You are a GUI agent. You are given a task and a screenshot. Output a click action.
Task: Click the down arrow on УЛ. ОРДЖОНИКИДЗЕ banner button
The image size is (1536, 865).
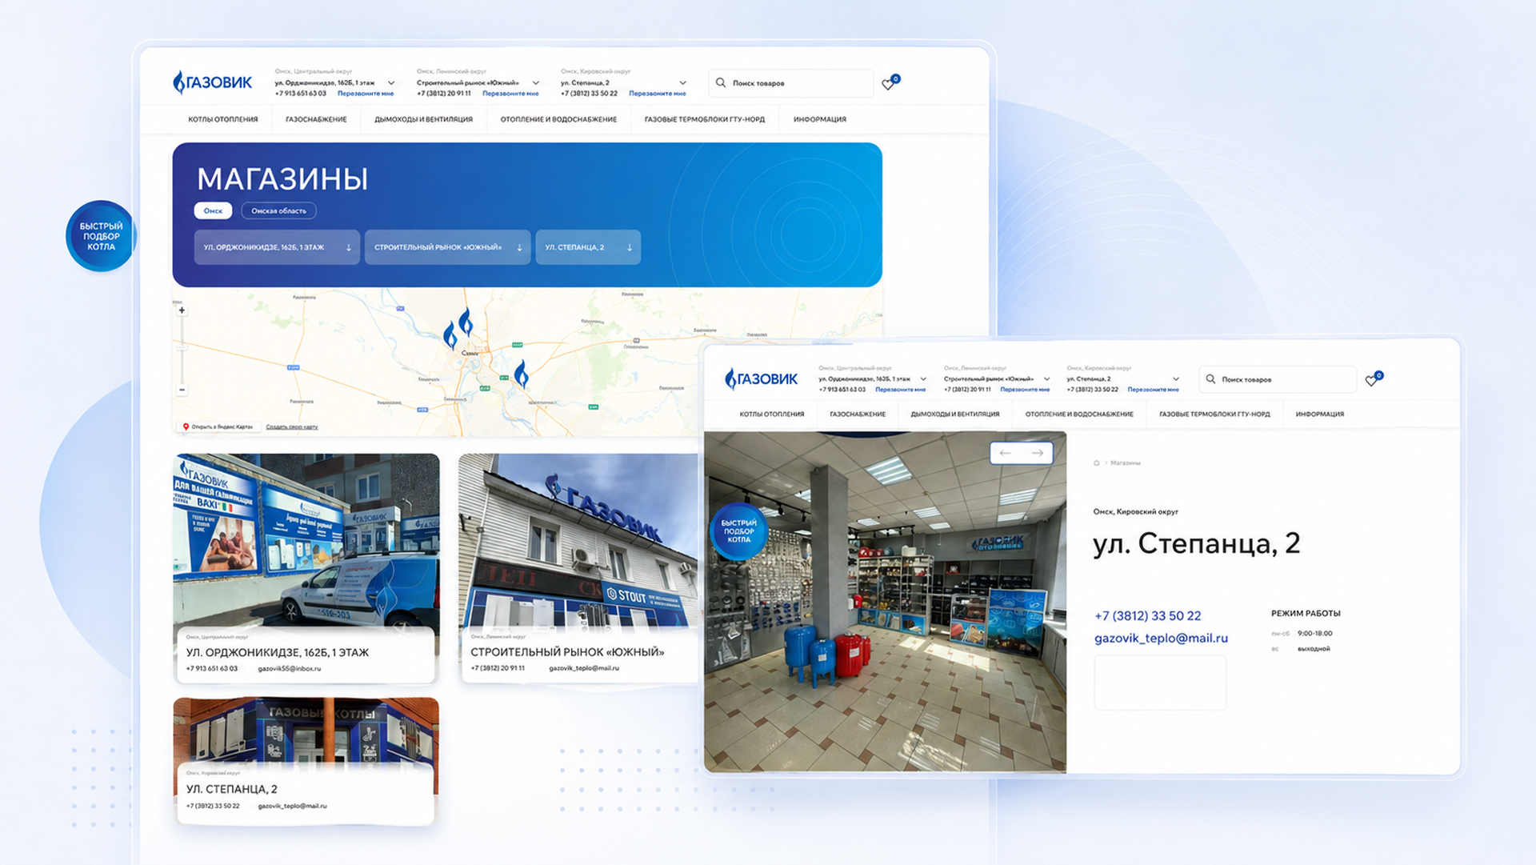(x=349, y=247)
